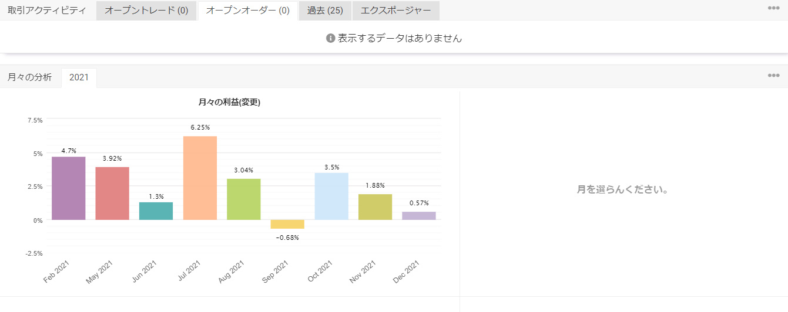Open the 過去 (25) history tab
The image size is (788, 312).
pyautogui.click(x=325, y=11)
